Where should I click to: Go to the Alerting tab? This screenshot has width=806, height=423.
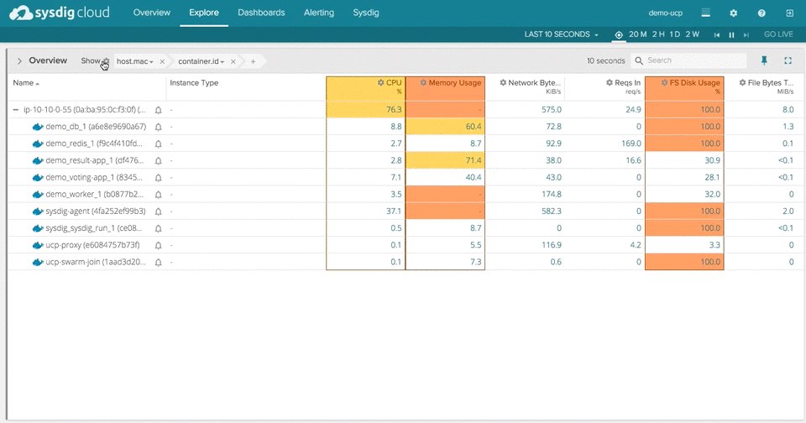click(x=319, y=13)
